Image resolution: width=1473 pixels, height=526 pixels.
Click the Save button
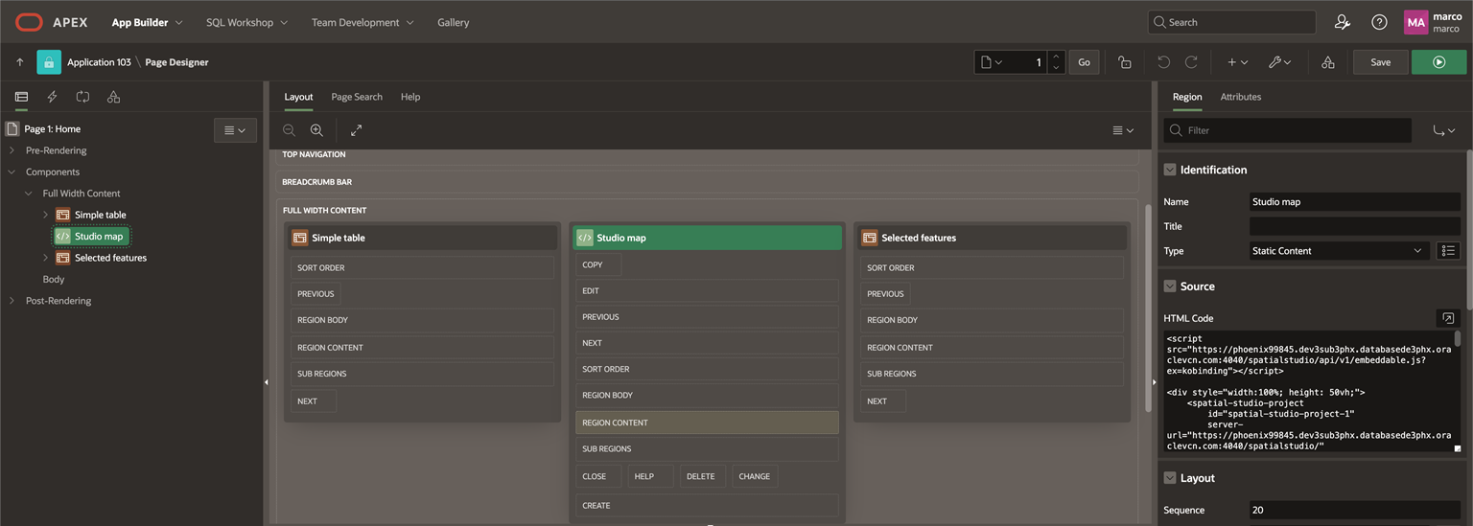(x=1380, y=62)
